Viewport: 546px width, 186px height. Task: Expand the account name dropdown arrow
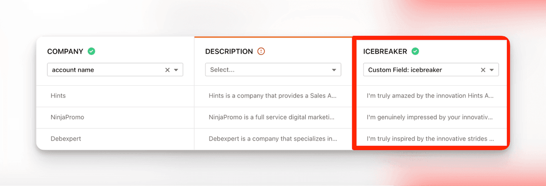(x=176, y=70)
